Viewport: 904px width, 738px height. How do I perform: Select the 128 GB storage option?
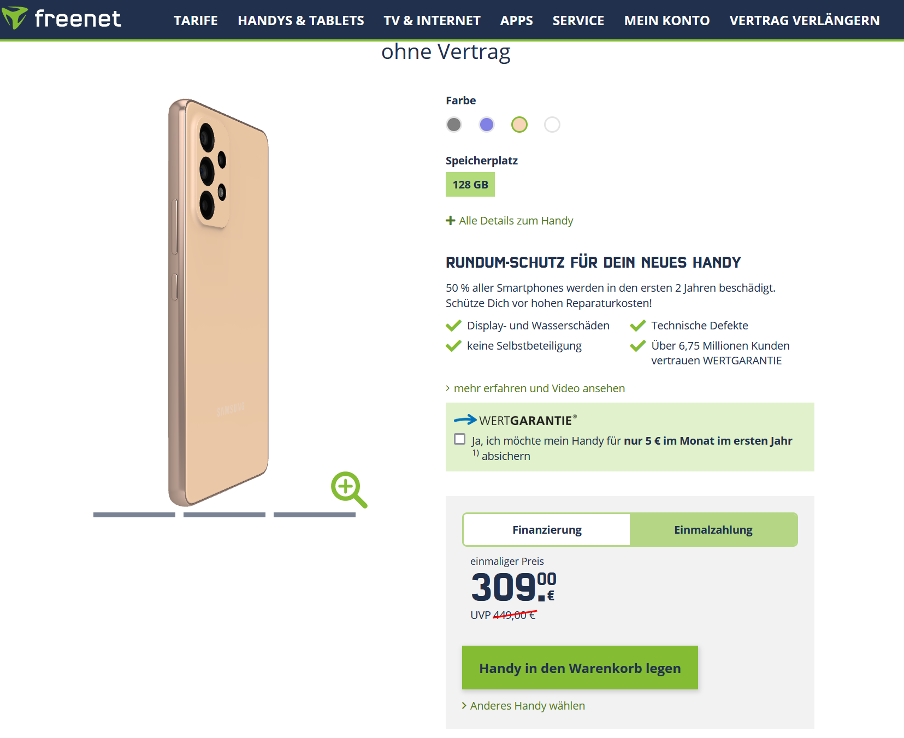470,185
